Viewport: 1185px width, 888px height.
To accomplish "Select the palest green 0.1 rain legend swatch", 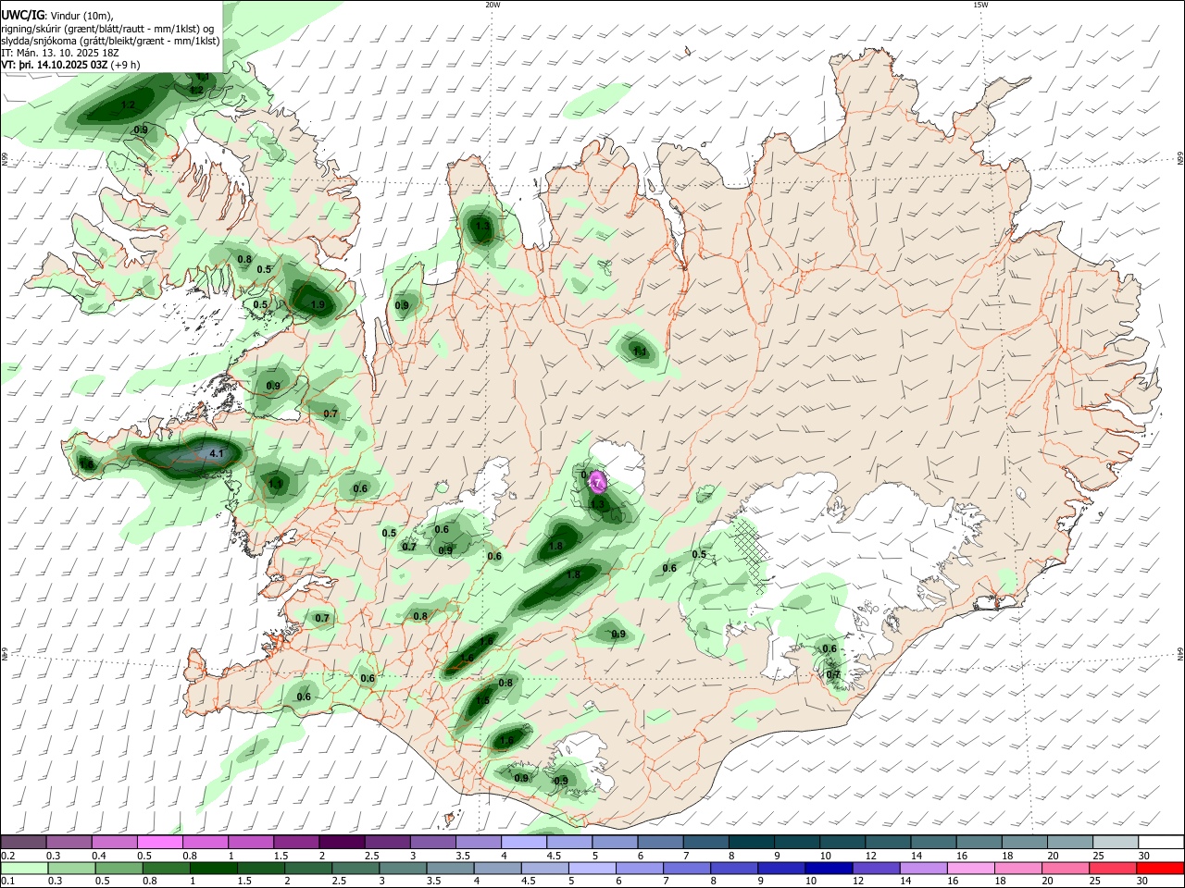I will point(23,868).
